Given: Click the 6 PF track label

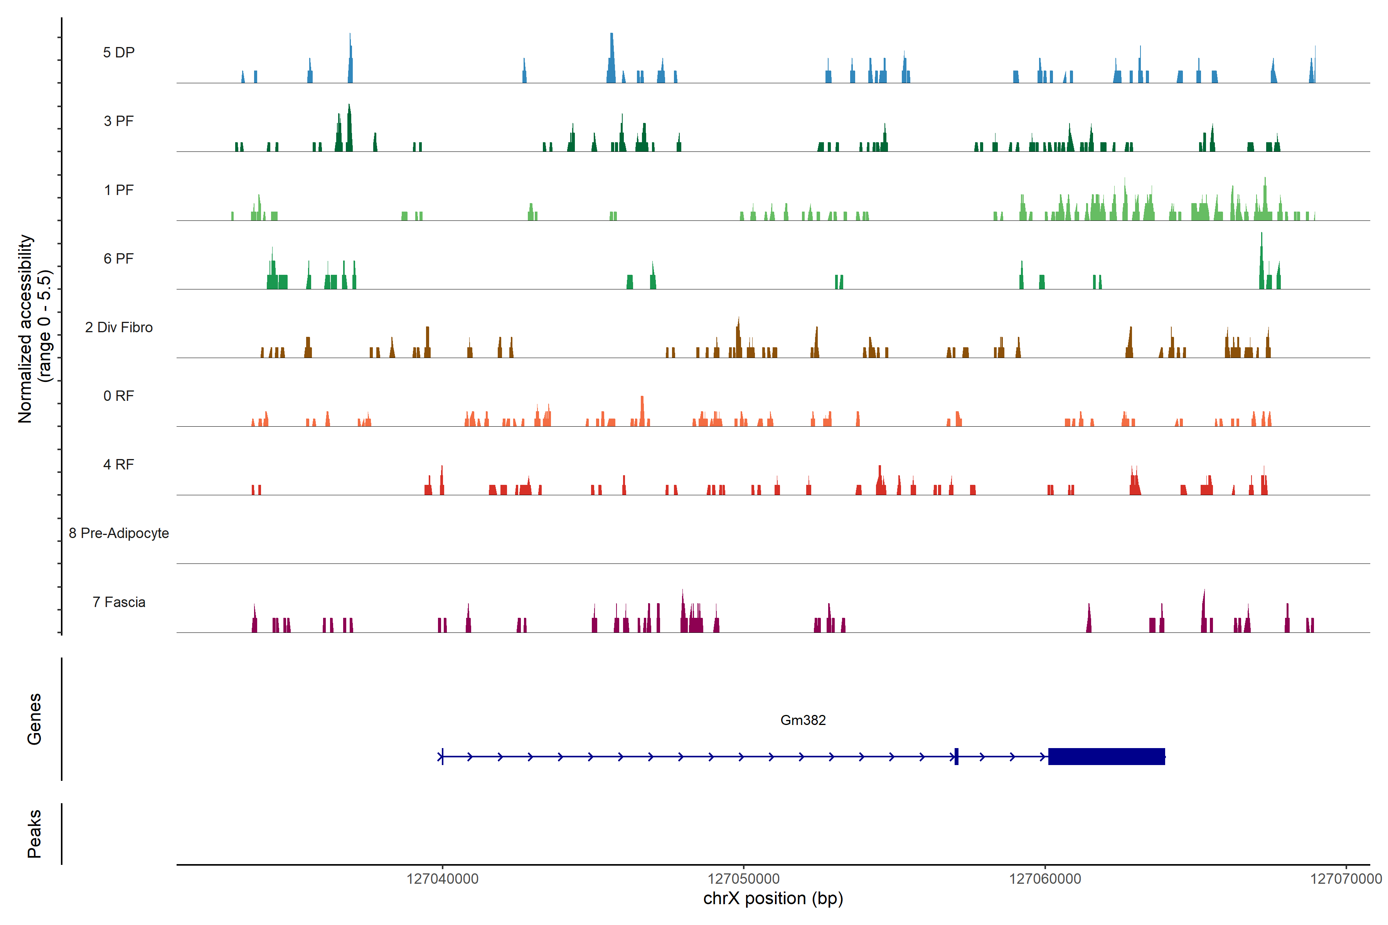Looking at the screenshot, I should point(119,258).
